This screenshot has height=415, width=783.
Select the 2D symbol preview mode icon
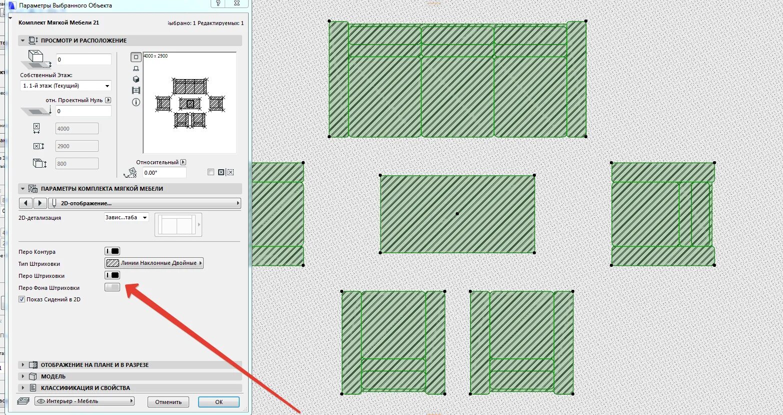click(136, 57)
